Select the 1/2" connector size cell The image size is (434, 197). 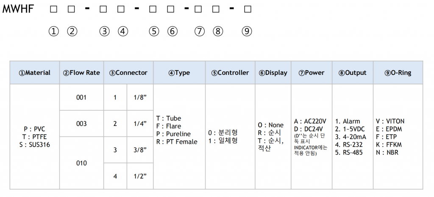coord(140,176)
